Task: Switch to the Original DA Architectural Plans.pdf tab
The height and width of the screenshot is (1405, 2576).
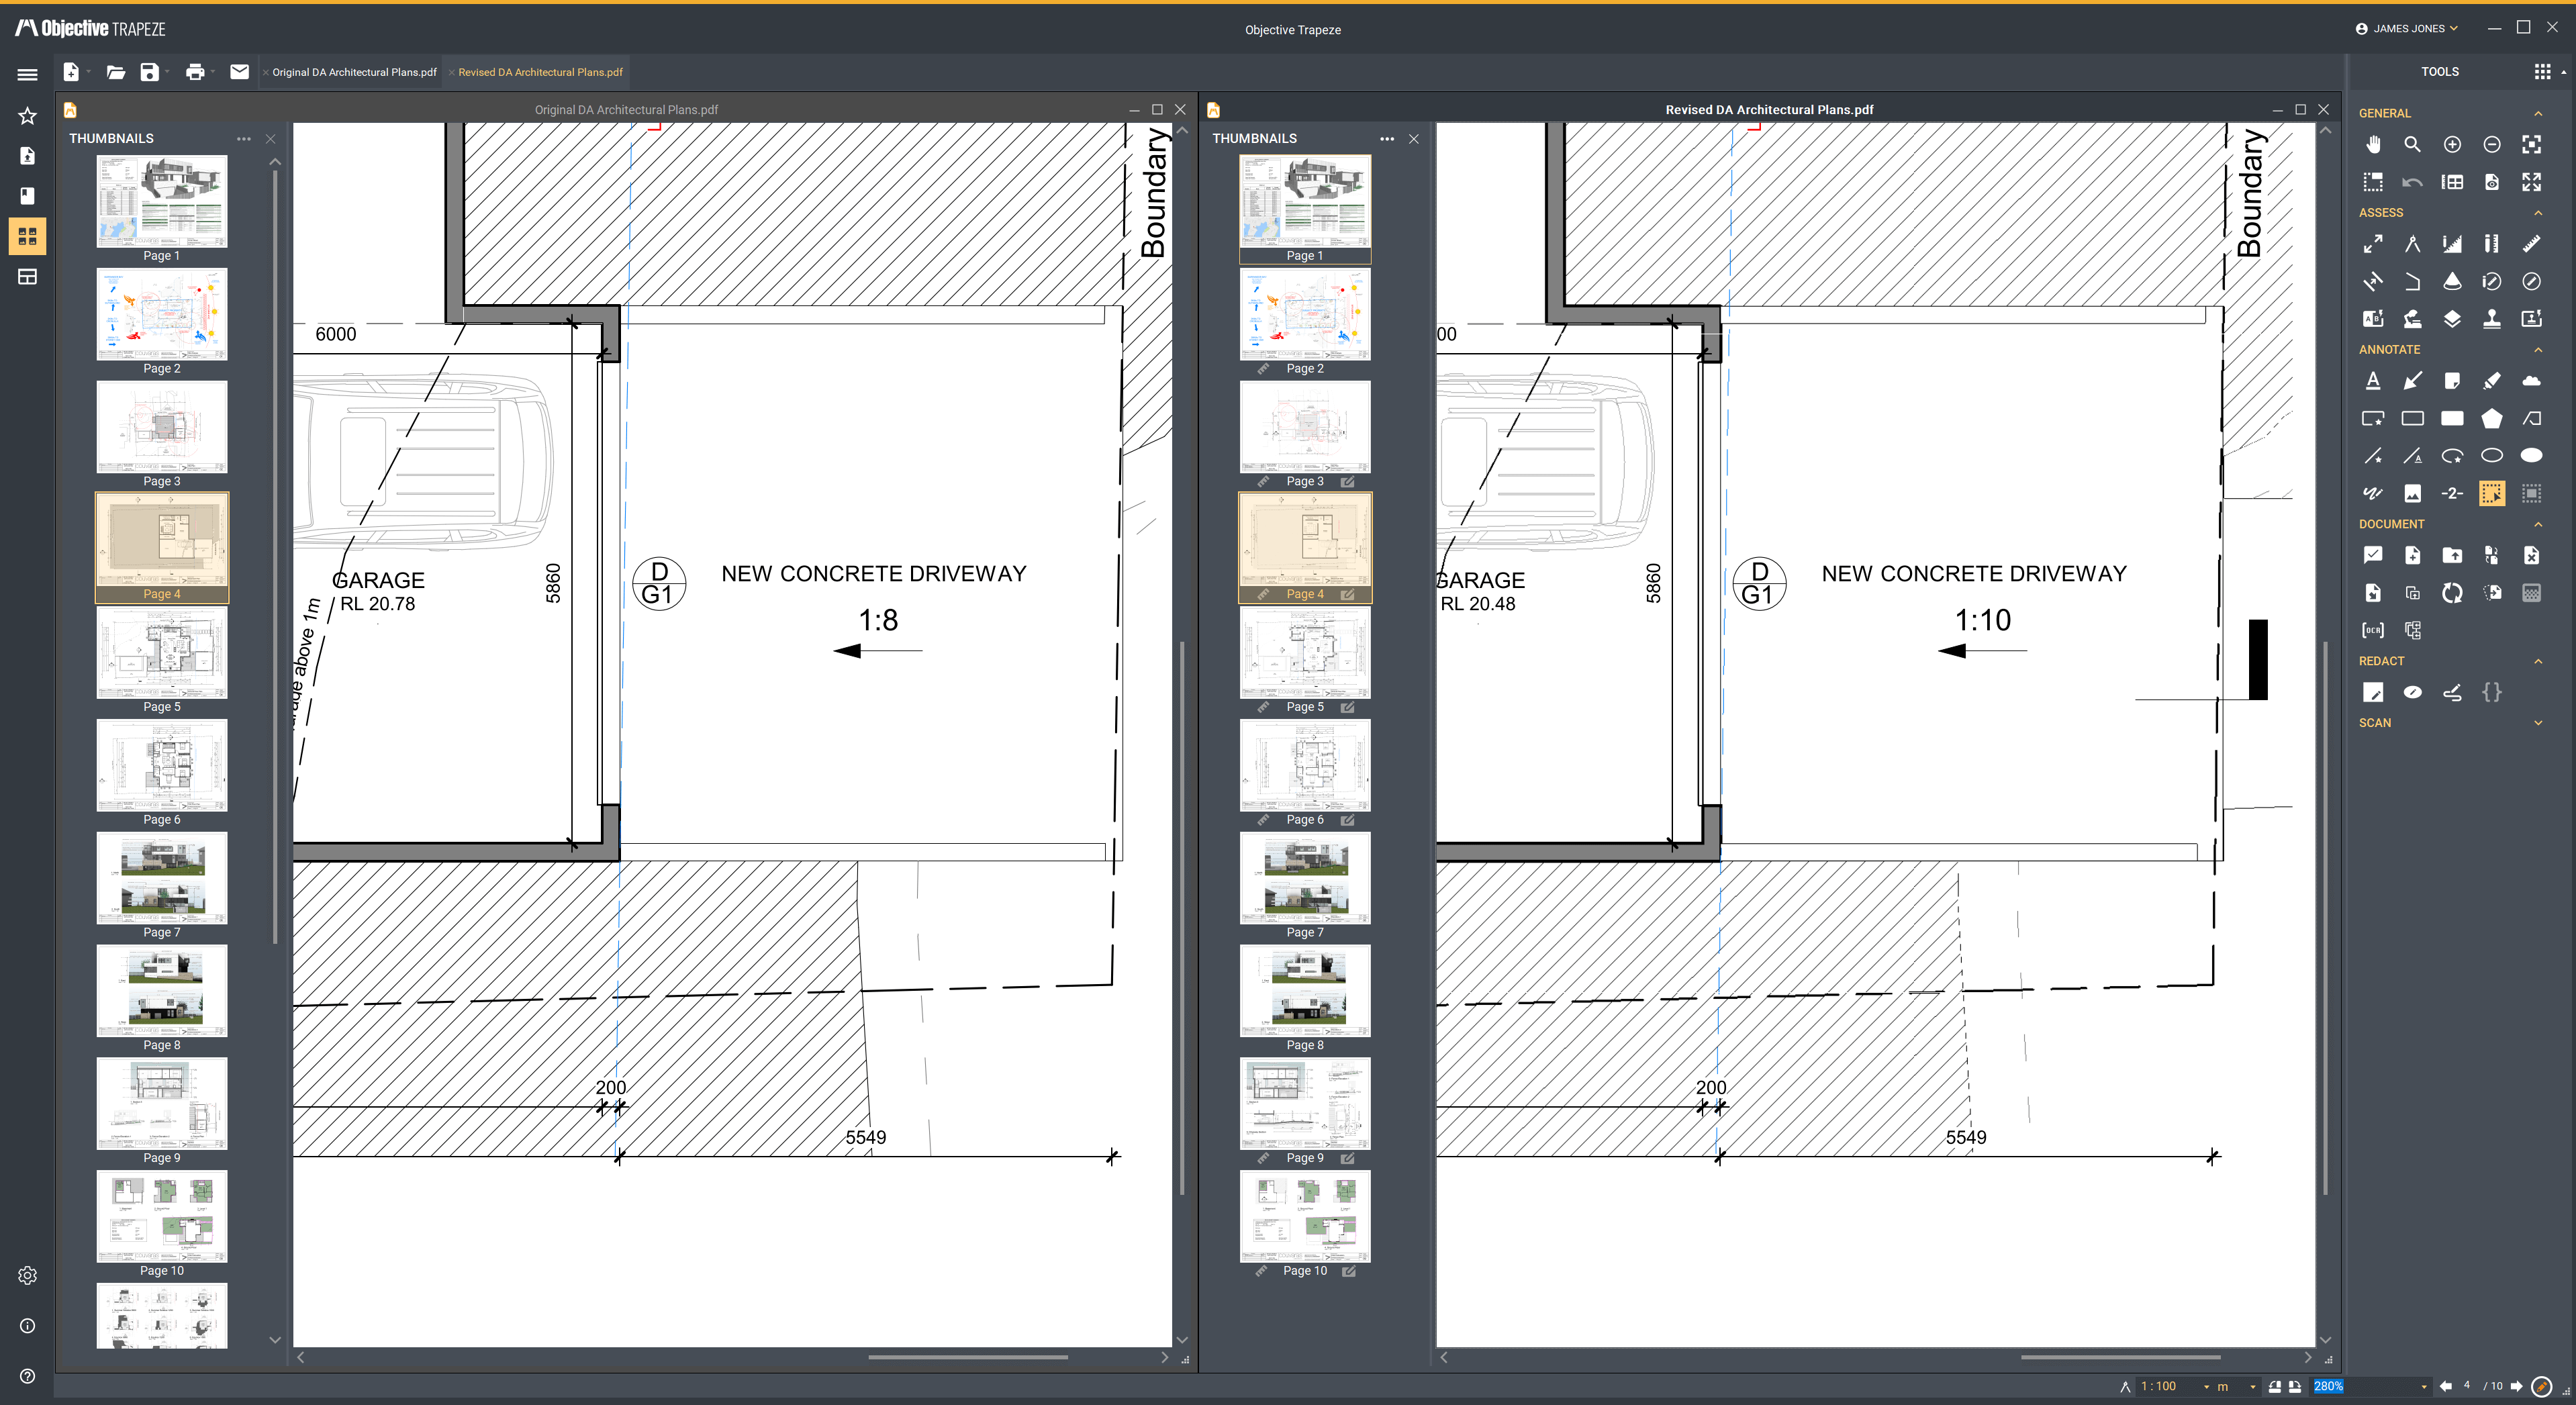Action: [x=354, y=71]
